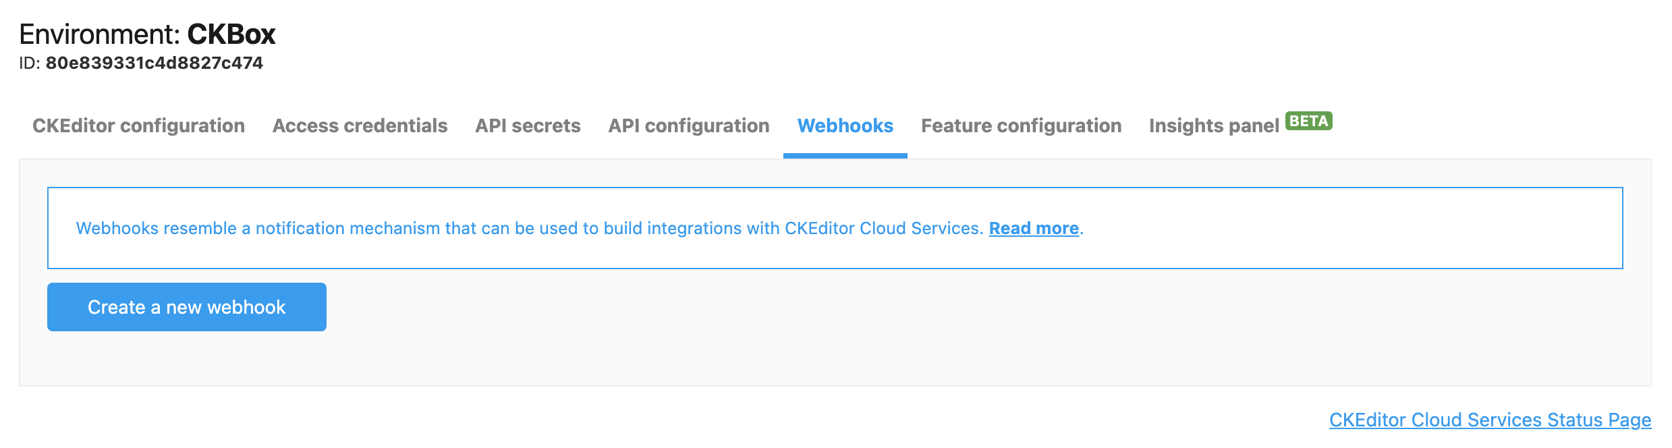Click the "Environment:" heading label

[100, 34]
